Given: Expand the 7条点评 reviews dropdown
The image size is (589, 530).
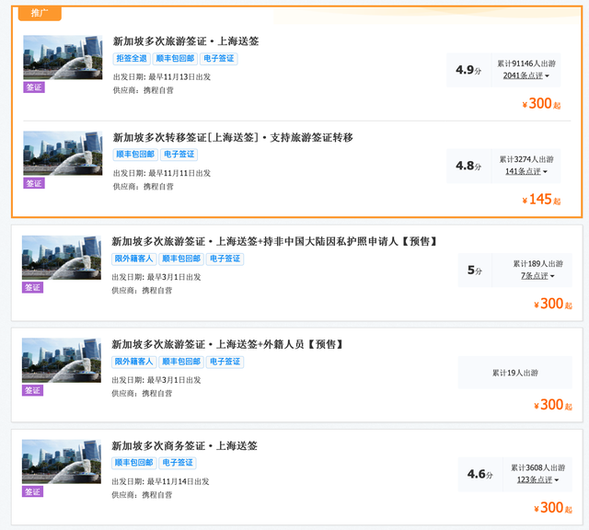Looking at the screenshot, I should tap(537, 276).
